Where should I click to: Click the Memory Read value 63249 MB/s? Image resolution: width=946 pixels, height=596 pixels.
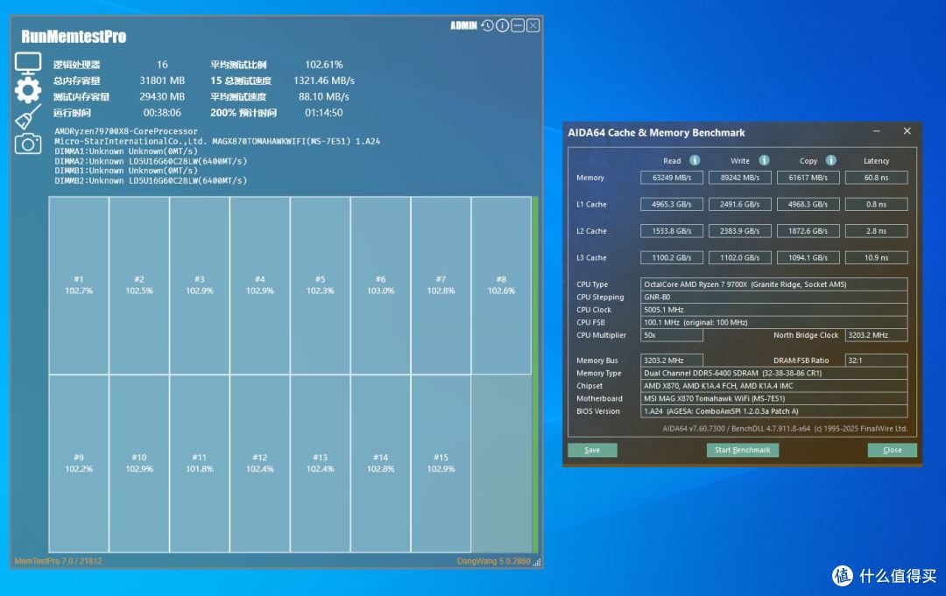[672, 178]
